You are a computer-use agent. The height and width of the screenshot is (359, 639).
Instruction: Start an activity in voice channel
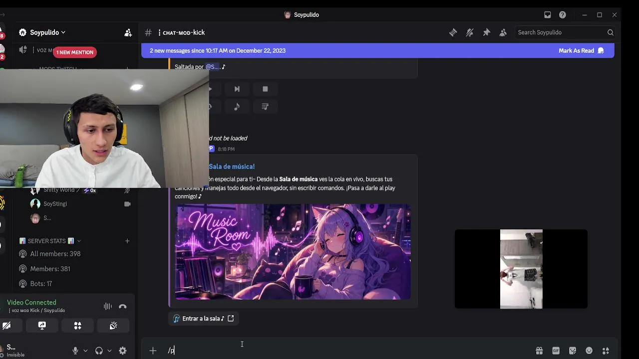pyautogui.click(x=77, y=326)
